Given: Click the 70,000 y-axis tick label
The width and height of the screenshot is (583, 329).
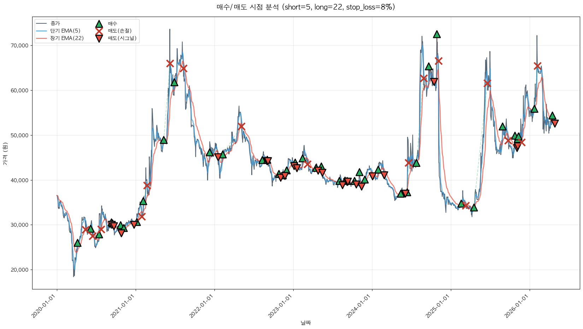Looking at the screenshot, I should tap(20, 46).
